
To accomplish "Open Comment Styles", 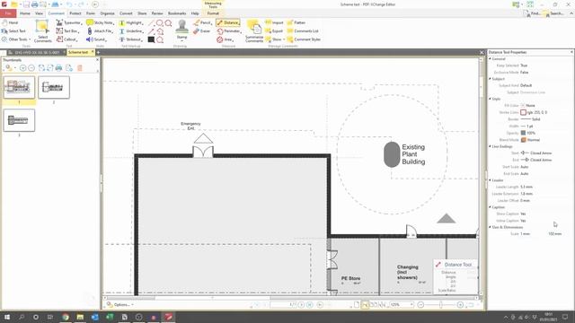I will [304, 39].
